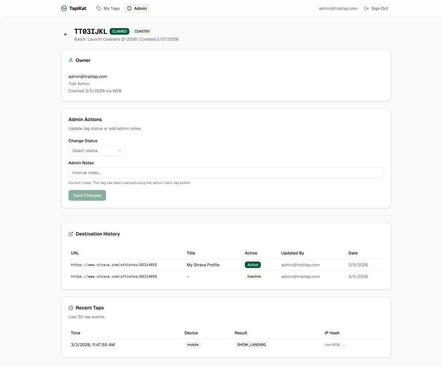Click the Strava URL in the Inactive row
The width and height of the screenshot is (441, 367).
point(114,277)
